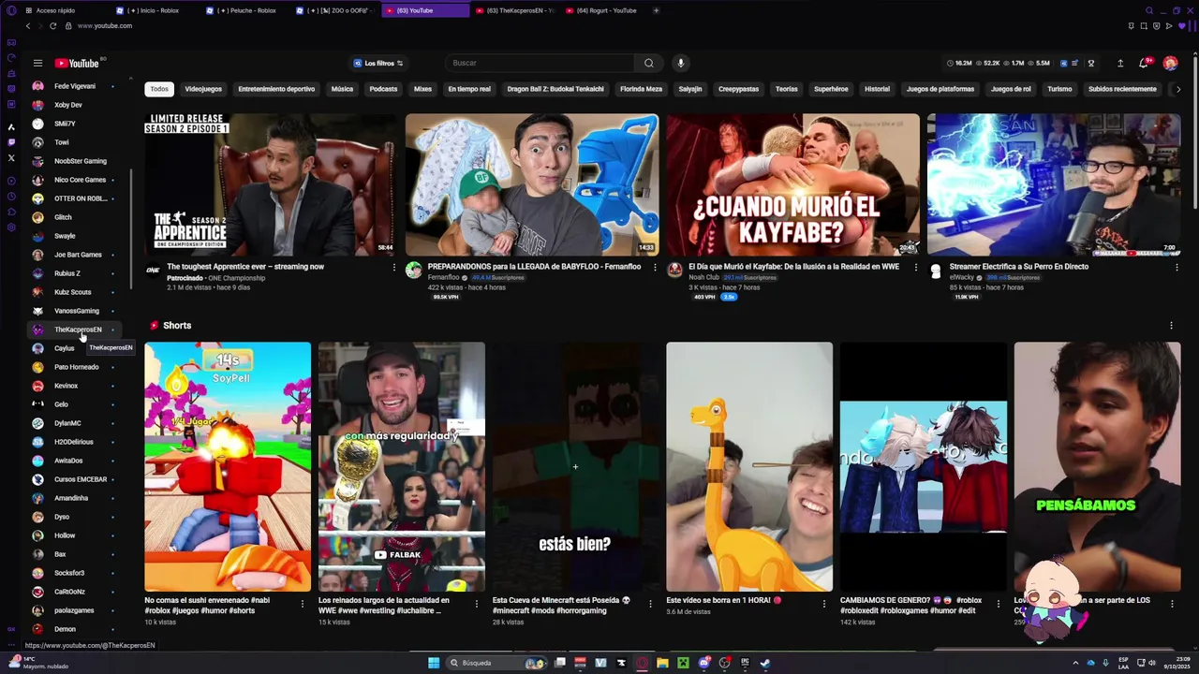Viewport: 1199px width, 674px height.
Task: Open the Twitch icon in the browser sidebar
Action: (x=11, y=142)
